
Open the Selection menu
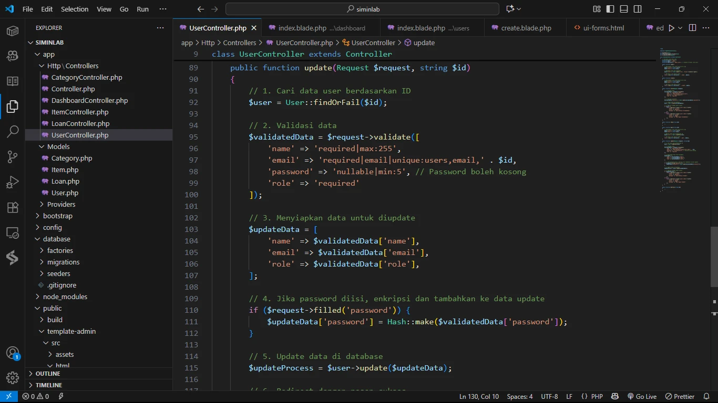[75, 9]
